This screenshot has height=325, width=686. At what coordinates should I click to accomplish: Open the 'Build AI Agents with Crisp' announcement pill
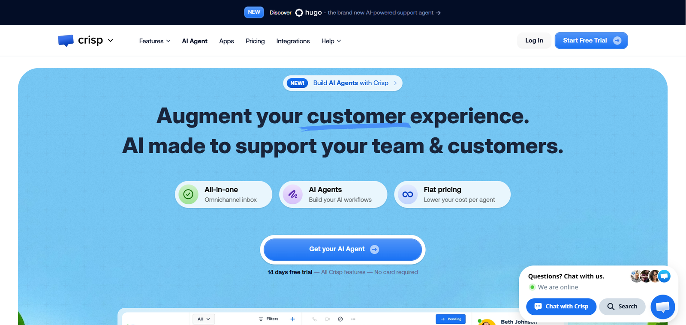(x=343, y=83)
